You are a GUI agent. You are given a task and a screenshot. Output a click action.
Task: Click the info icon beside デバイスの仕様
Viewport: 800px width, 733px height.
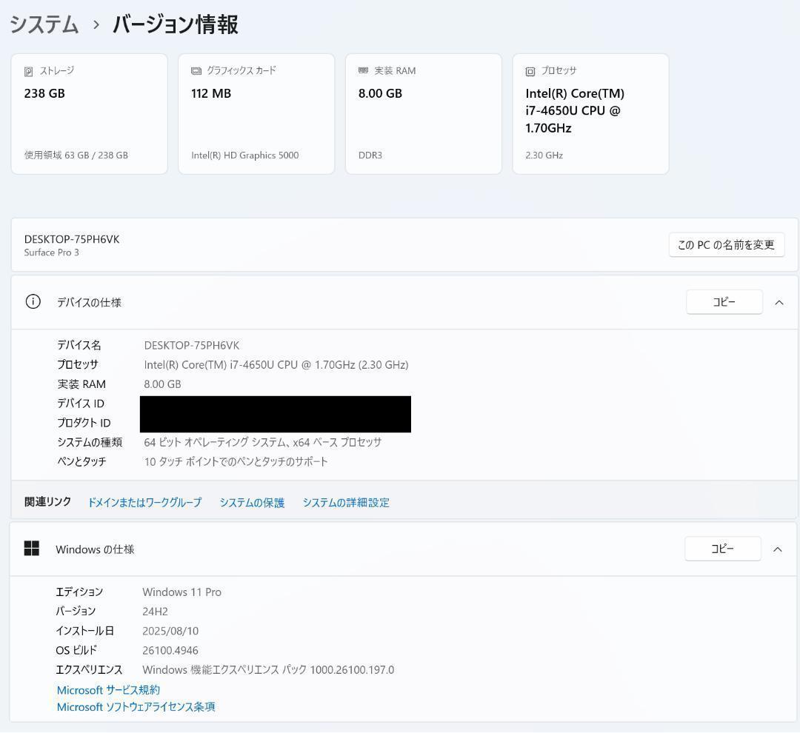(x=33, y=302)
